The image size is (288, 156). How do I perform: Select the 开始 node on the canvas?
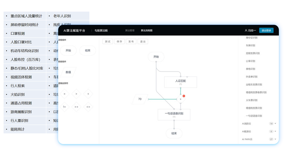(156, 57)
